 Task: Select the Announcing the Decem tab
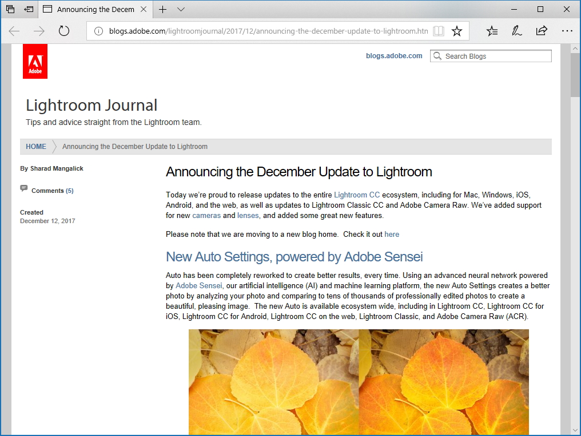pyautogui.click(x=95, y=9)
